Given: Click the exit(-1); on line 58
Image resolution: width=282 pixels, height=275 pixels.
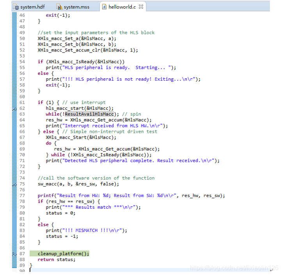Looking at the screenshot, I should click(x=58, y=85).
